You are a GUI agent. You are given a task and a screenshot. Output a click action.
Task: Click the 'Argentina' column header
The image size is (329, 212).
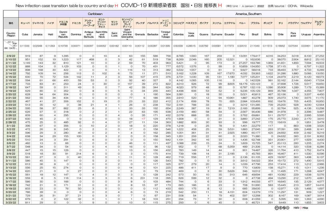click(x=319, y=35)
